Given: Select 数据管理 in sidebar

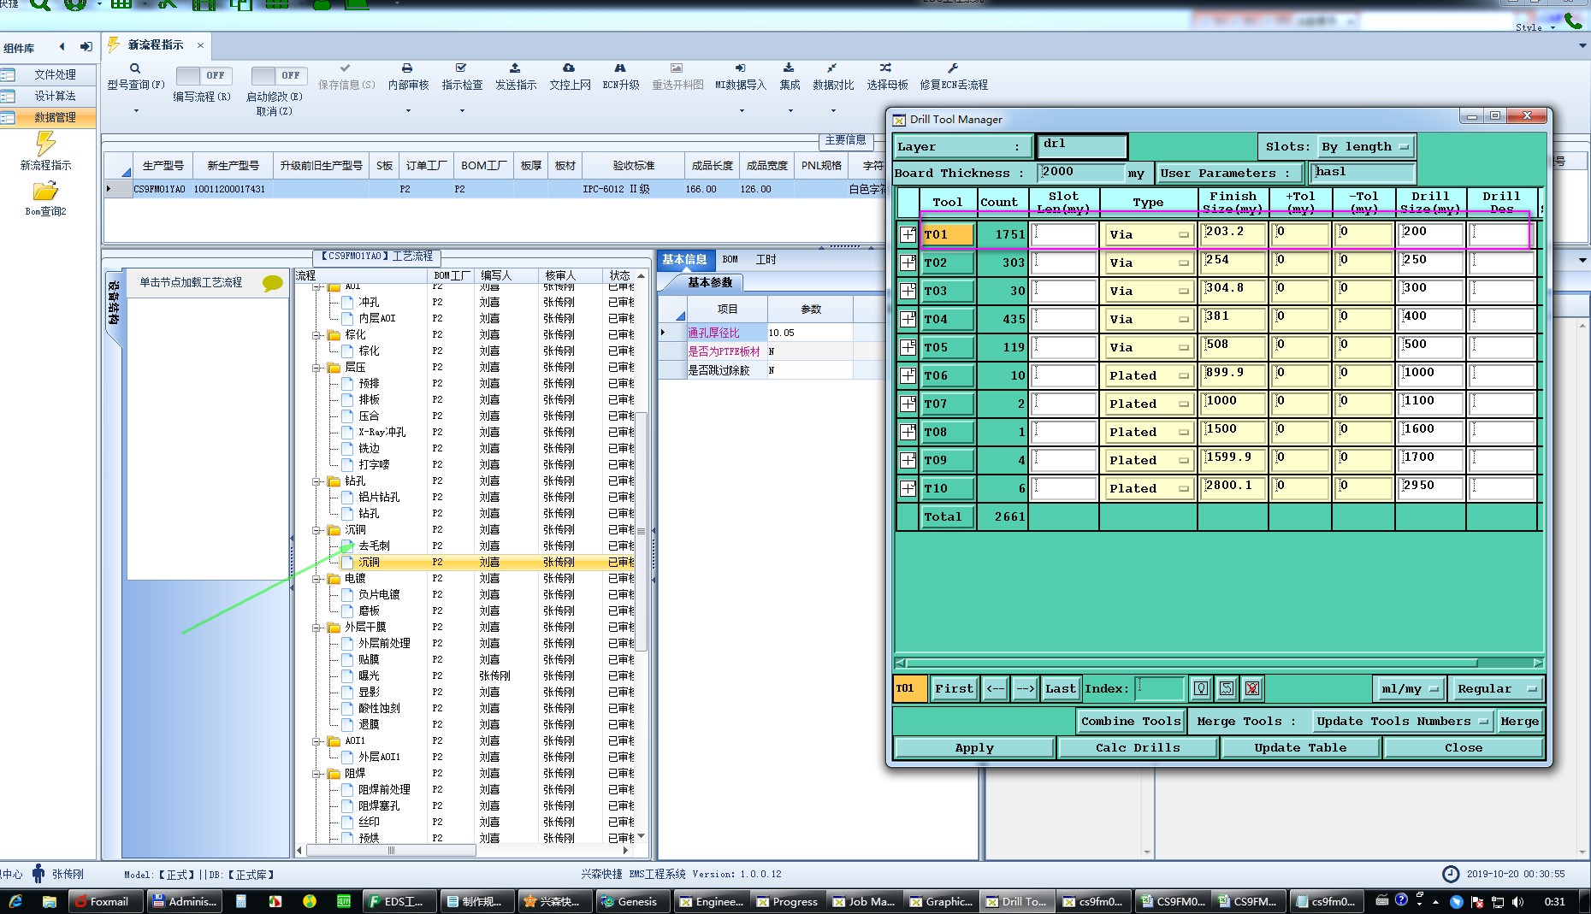Looking at the screenshot, I should pyautogui.click(x=48, y=117).
